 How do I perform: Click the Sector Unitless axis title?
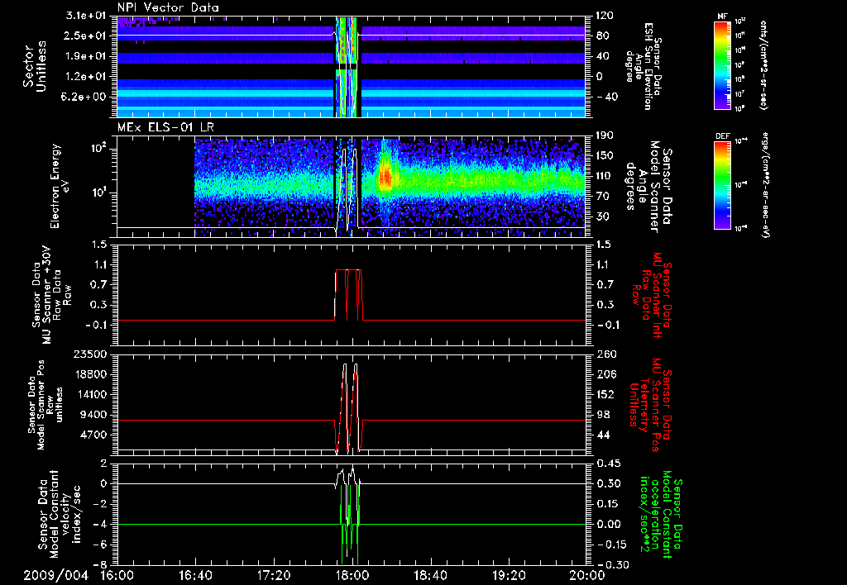pos(35,66)
